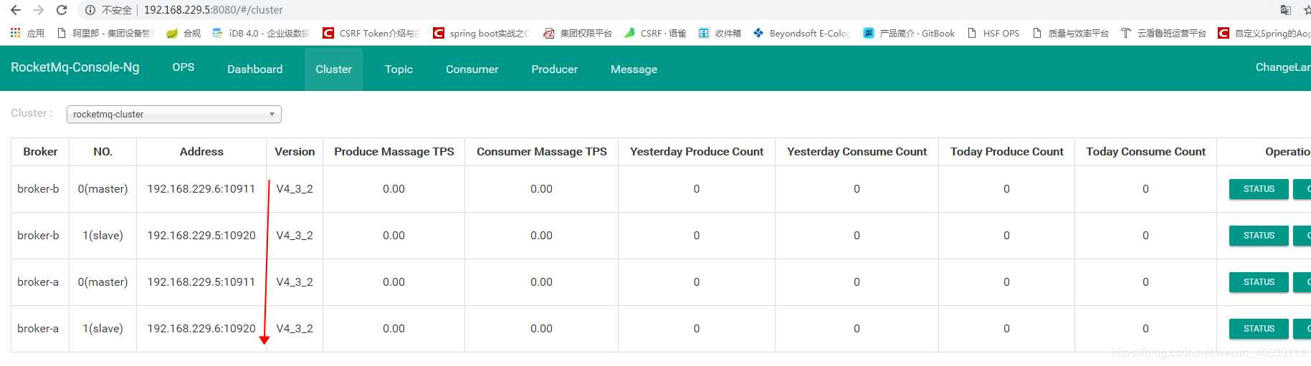Open the 收件箱 bookmark
This screenshot has width=1311, height=366.
point(720,33)
